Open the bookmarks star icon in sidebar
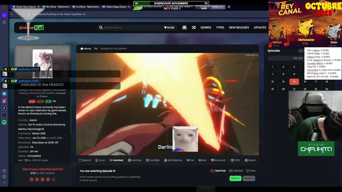342x192 pixels. [x=4, y=22]
